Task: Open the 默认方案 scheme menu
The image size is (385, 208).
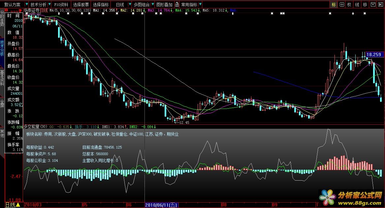Action: coord(12,5)
